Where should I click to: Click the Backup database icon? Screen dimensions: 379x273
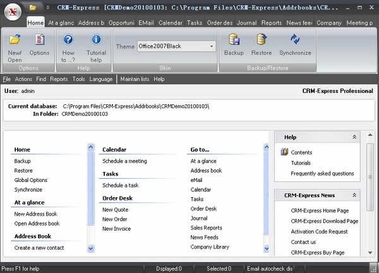(234, 39)
